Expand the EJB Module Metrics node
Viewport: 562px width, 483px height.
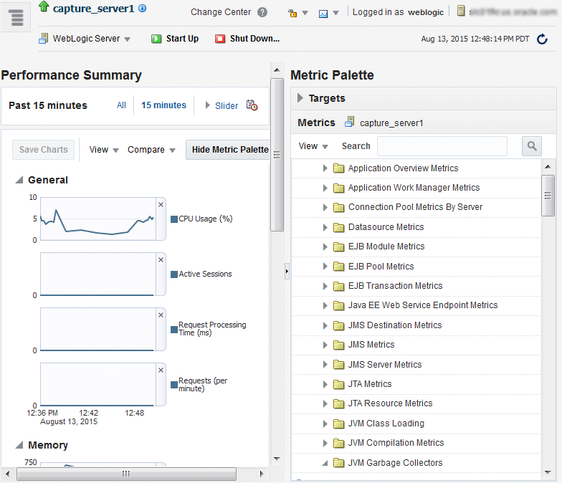325,247
